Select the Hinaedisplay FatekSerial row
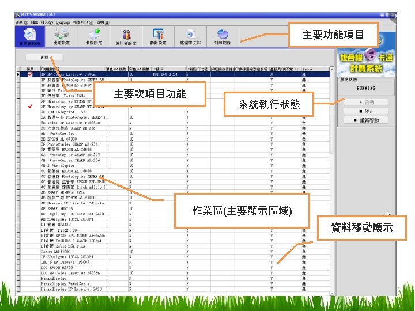415x311 pixels. (173, 284)
